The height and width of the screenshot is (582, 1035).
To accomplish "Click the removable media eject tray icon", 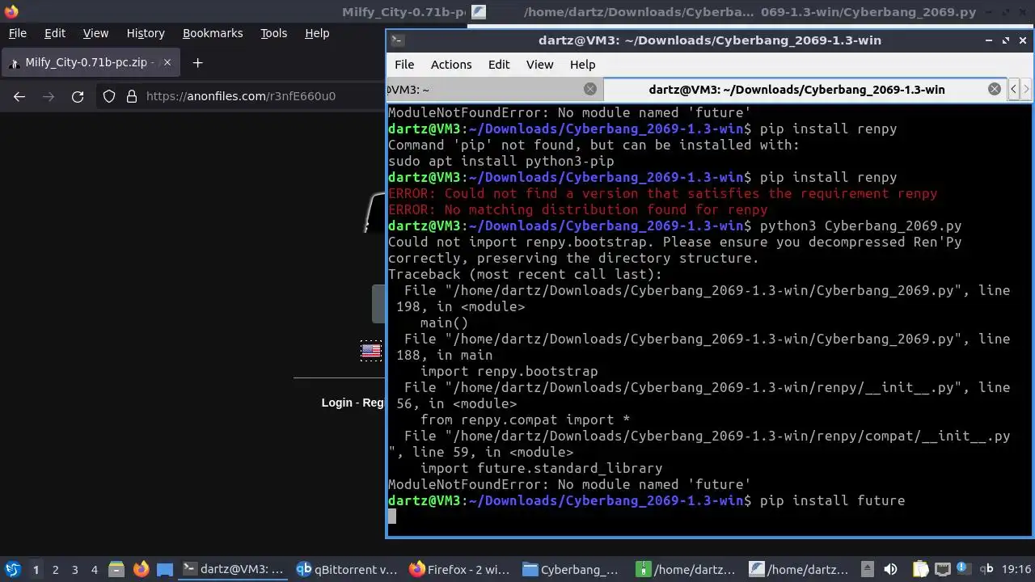I will [x=867, y=569].
